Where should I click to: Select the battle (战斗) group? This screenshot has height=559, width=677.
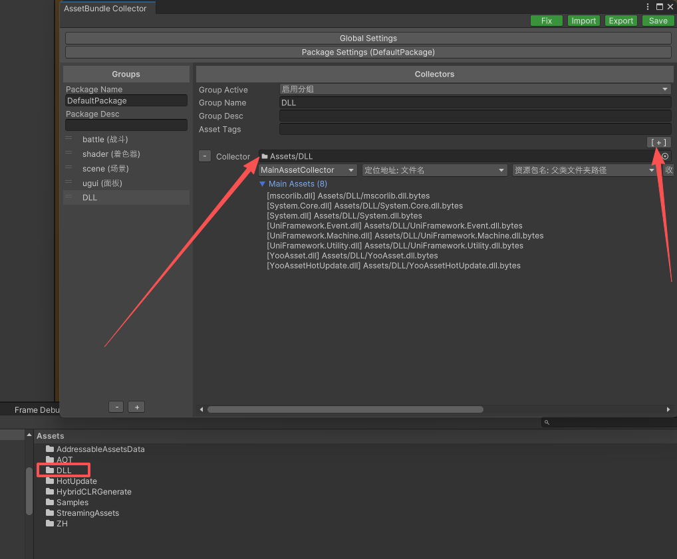[x=126, y=140]
